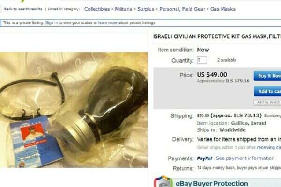Viewport: 281px width, 187px height.
Task: Click the eBay Buyer Protection text
Action: click(212, 184)
